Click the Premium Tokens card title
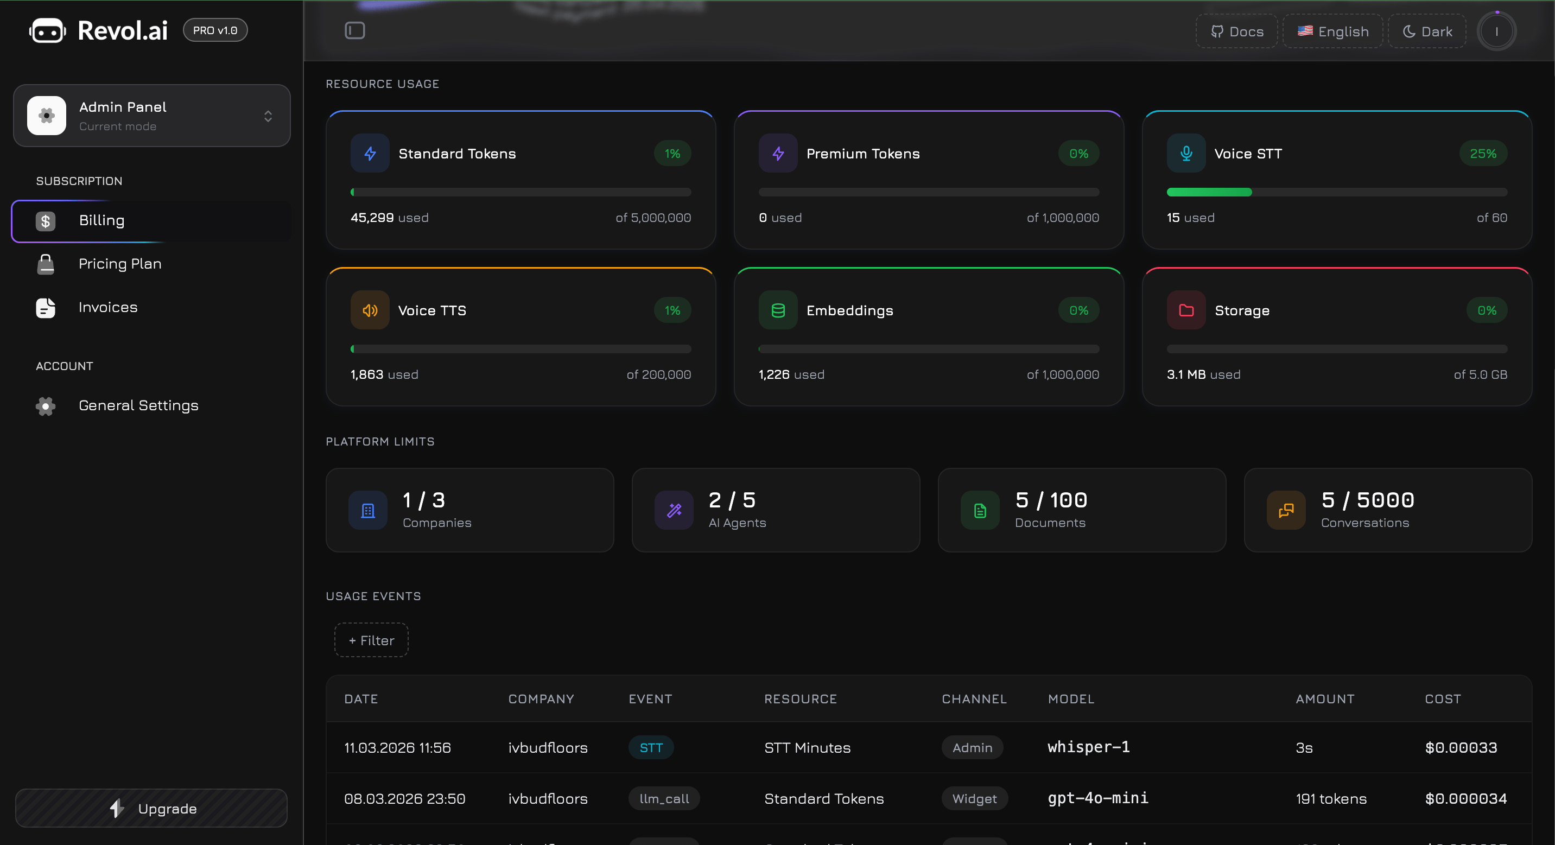Image resolution: width=1555 pixels, height=845 pixels. 862,153
